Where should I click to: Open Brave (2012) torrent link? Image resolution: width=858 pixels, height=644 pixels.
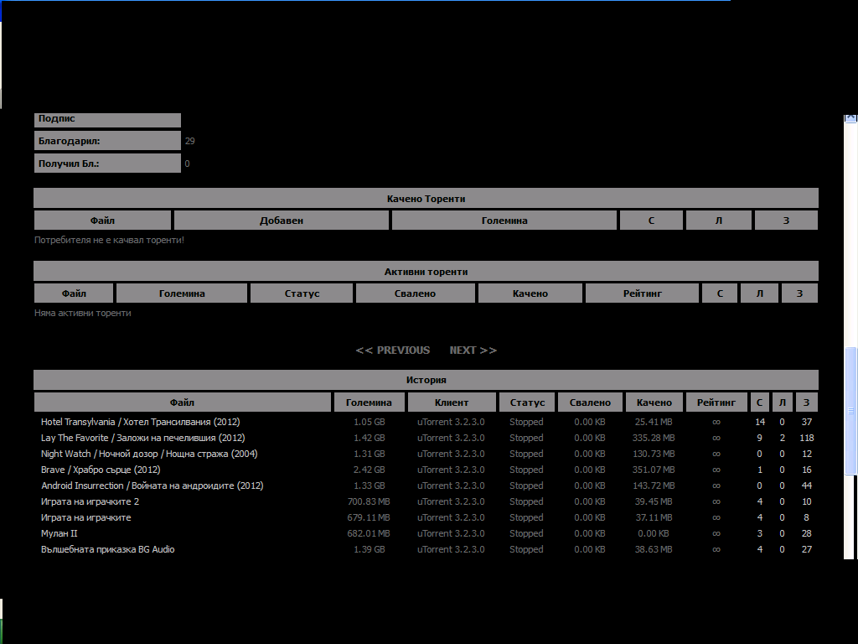tap(101, 470)
